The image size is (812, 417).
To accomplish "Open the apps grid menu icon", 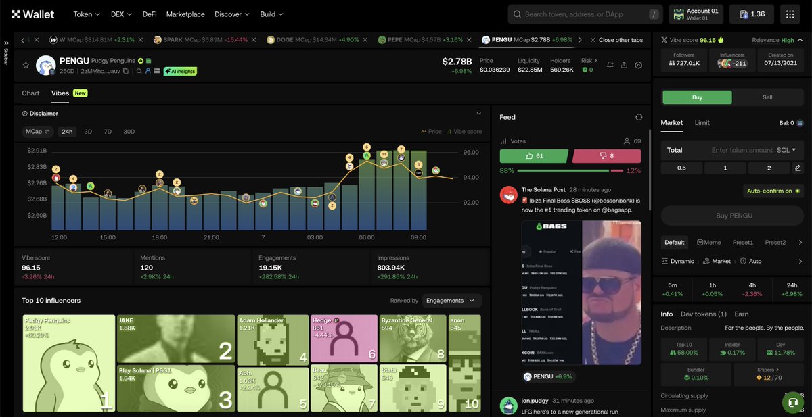I will pos(791,14).
